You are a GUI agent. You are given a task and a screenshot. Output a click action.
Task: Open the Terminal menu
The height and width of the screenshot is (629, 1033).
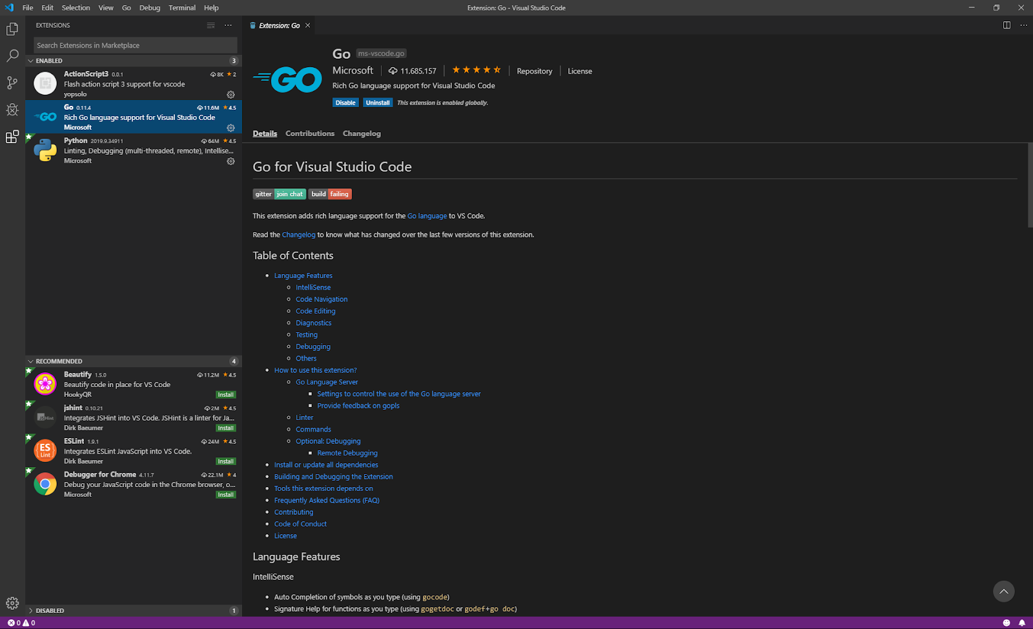(x=182, y=8)
